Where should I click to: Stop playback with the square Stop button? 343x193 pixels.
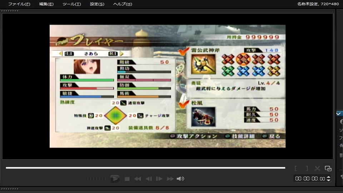click(x=127, y=179)
